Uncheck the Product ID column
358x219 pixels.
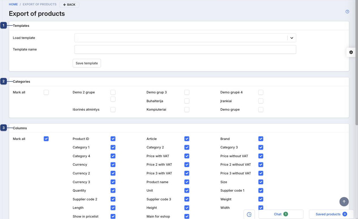[113, 139]
